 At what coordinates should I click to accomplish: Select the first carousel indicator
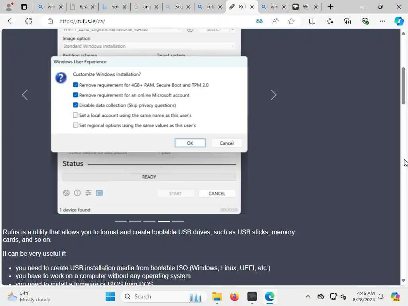(121, 221)
